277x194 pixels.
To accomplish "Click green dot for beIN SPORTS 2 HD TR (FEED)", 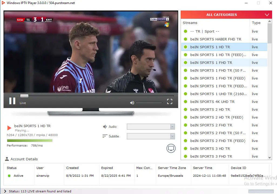I will [185, 117].
